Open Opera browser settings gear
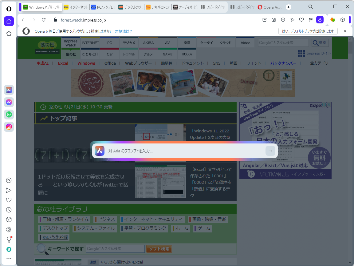Viewport: 354px width, 266px height. [9, 229]
